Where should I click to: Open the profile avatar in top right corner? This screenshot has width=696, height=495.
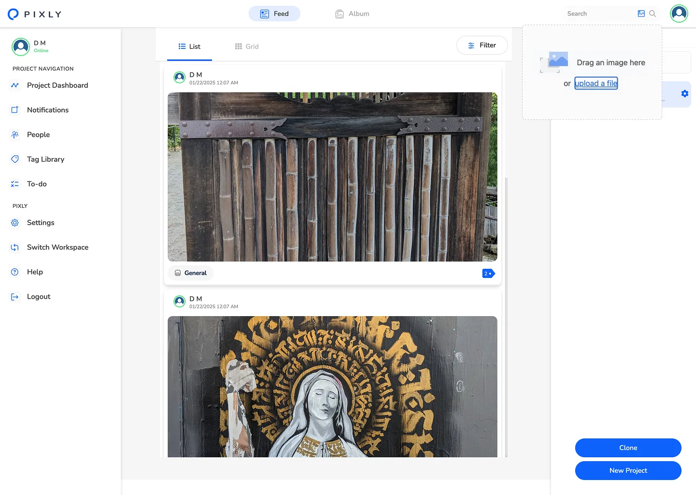tap(679, 14)
